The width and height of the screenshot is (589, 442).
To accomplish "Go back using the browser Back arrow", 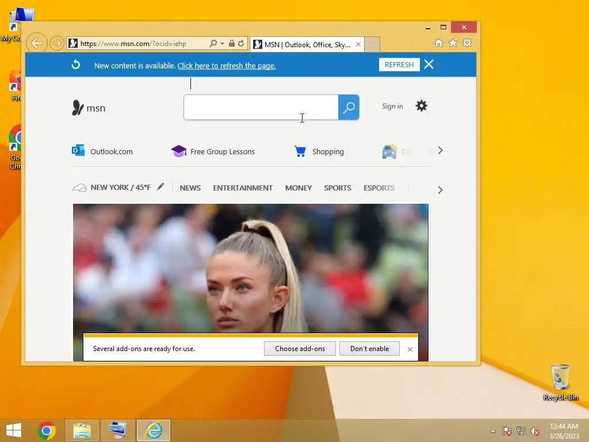I will tap(36, 43).
